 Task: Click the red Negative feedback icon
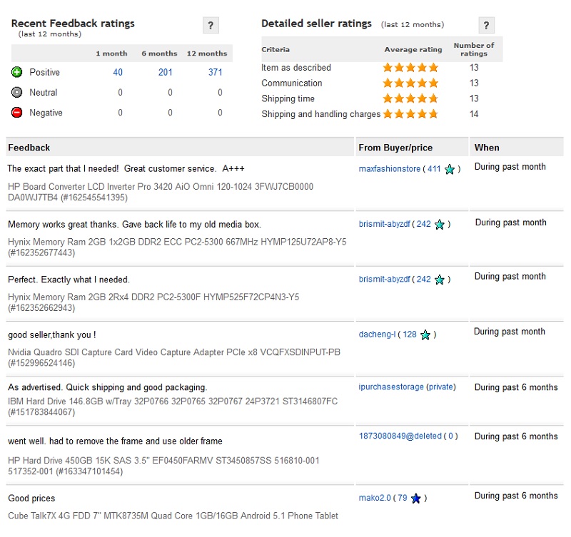click(16, 113)
